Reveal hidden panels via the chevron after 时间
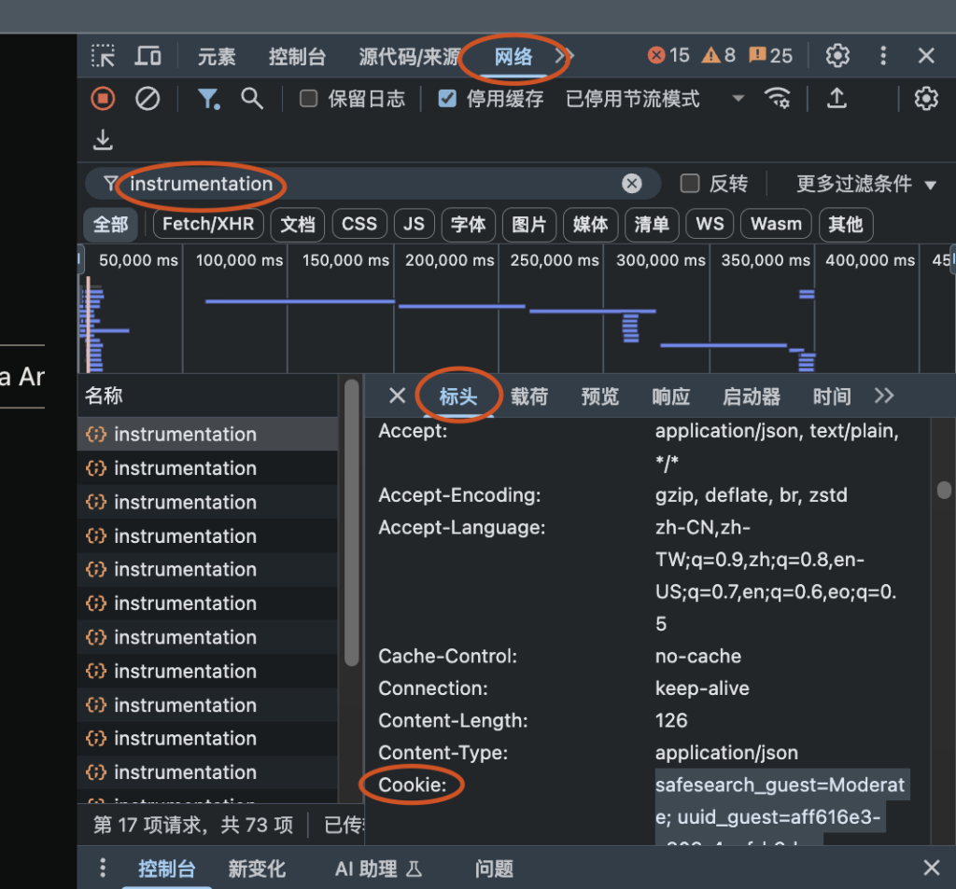Viewport: 956px width, 889px height. click(883, 396)
